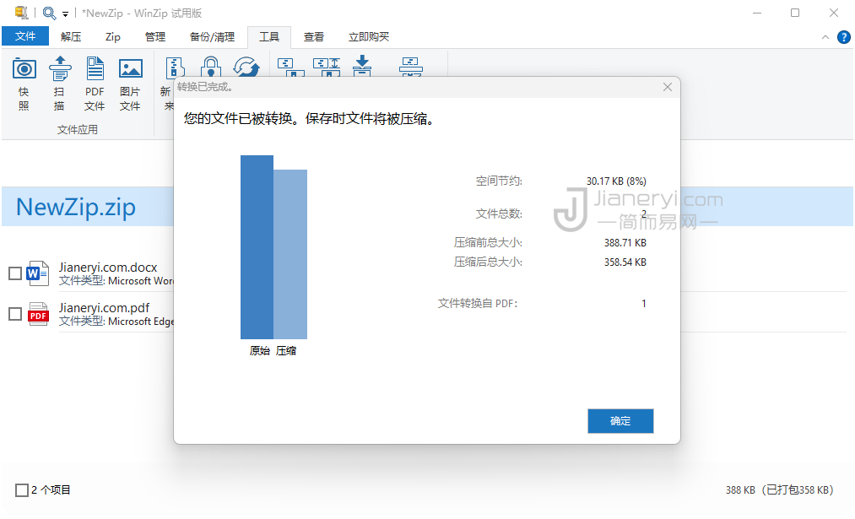Viewport: 855px width, 519px height.
Task: Switch to the 查看 tab
Action: (313, 36)
